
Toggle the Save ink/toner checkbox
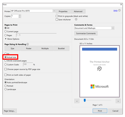pos(57,19)
